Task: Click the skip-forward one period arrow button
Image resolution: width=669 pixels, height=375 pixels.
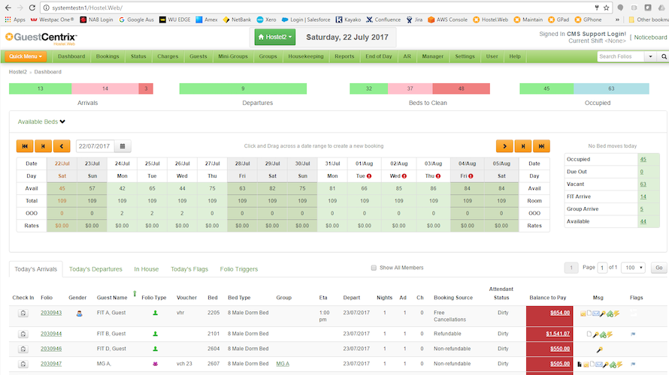Action: (522, 146)
